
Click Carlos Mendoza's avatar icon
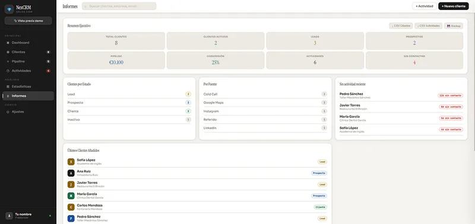click(71, 207)
